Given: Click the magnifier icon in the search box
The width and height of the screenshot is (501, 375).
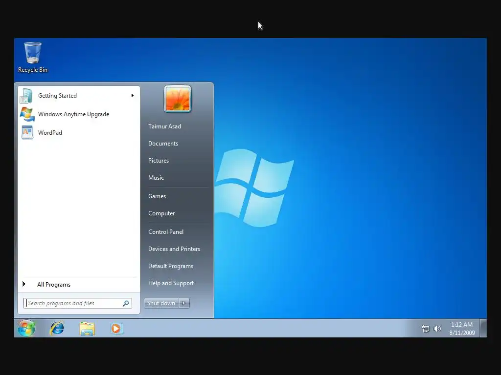Looking at the screenshot, I should [x=126, y=303].
